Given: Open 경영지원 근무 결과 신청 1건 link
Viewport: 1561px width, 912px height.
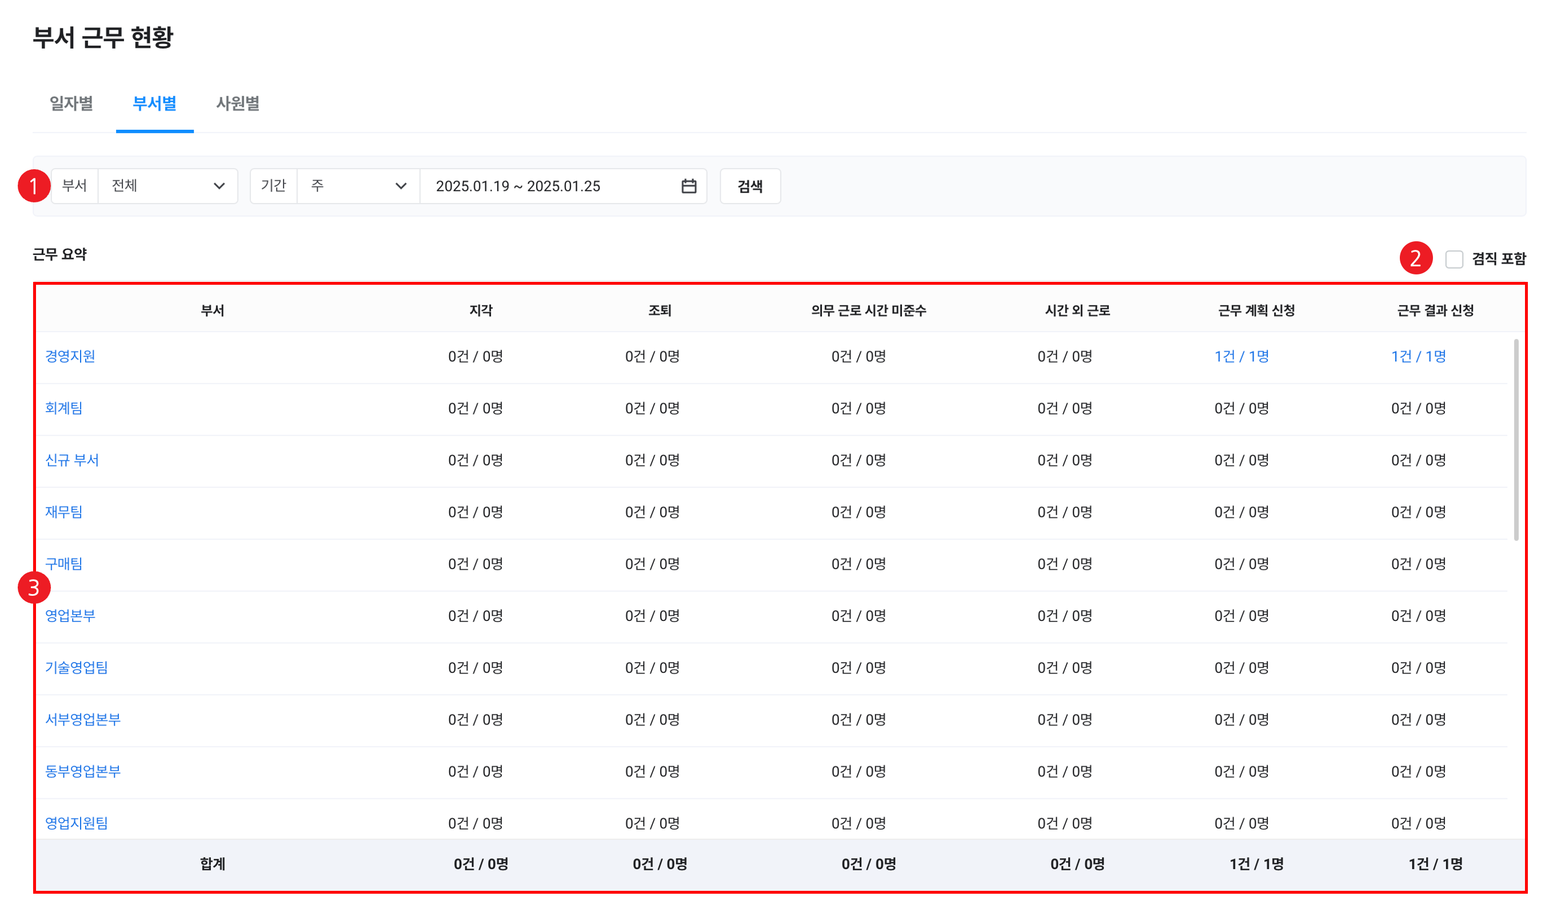Looking at the screenshot, I should [x=1418, y=356].
